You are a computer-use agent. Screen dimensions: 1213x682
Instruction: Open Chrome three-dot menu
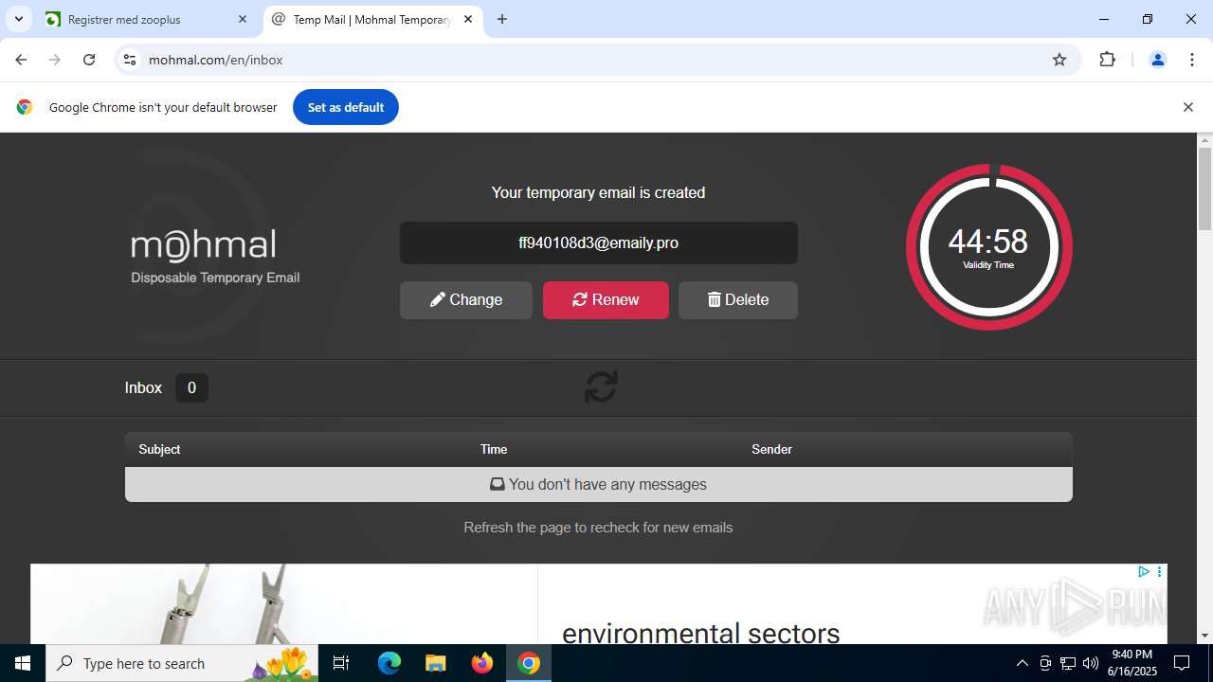(x=1192, y=60)
